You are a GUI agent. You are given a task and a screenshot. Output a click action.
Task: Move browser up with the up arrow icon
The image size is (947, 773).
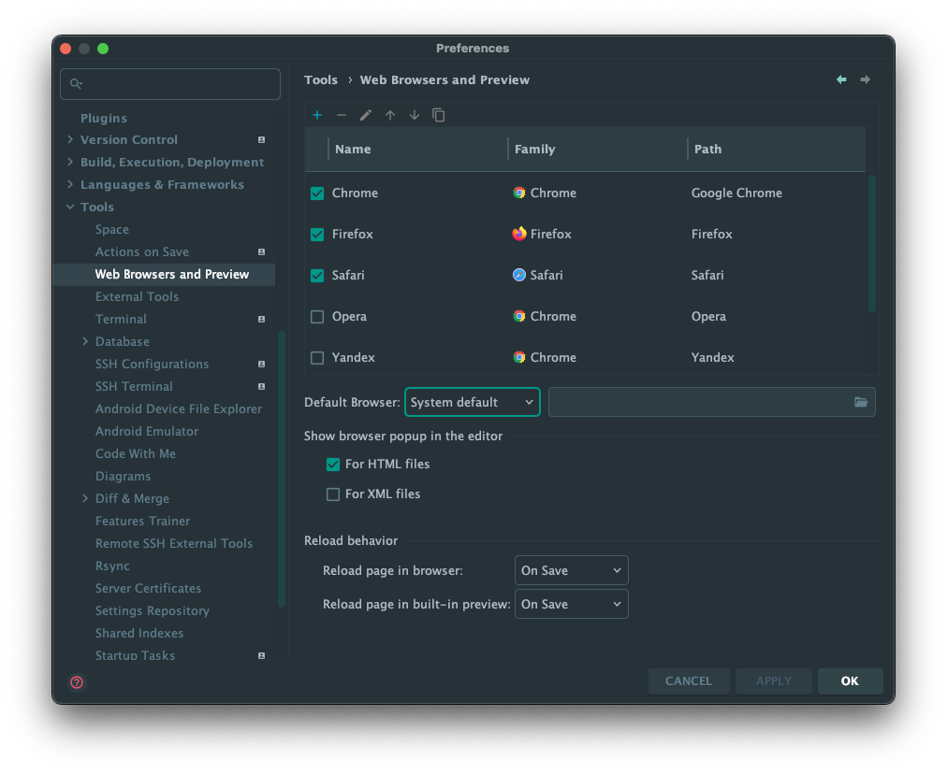[389, 114]
